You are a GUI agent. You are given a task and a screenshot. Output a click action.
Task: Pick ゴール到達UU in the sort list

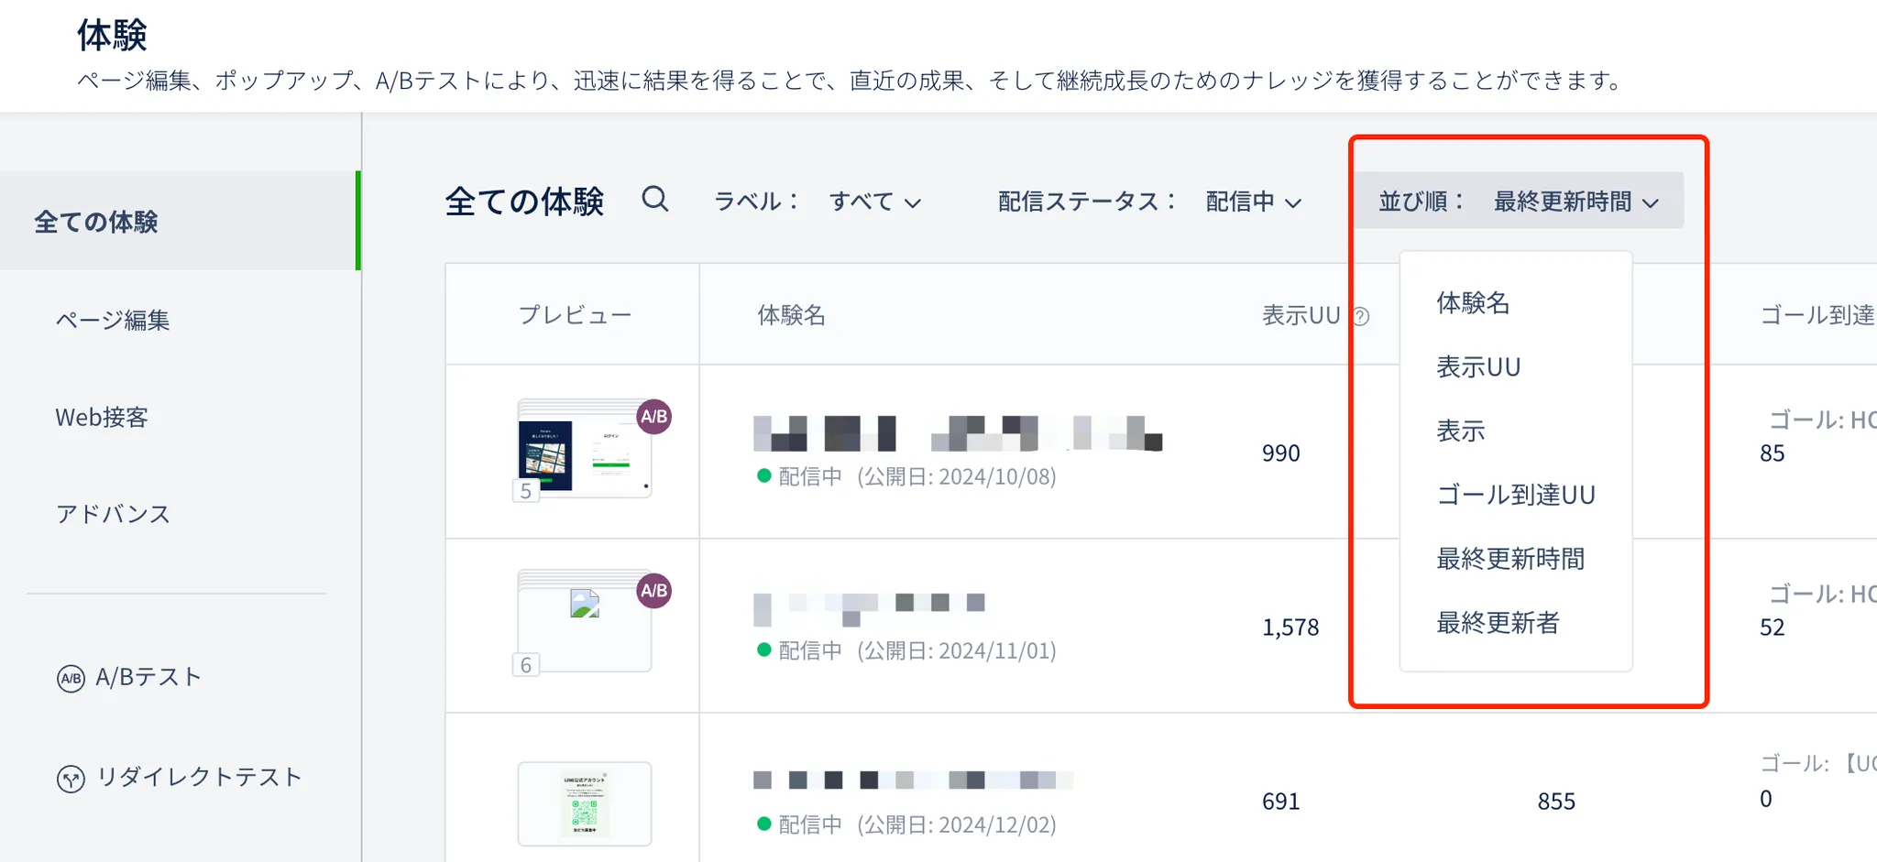coord(1516,496)
